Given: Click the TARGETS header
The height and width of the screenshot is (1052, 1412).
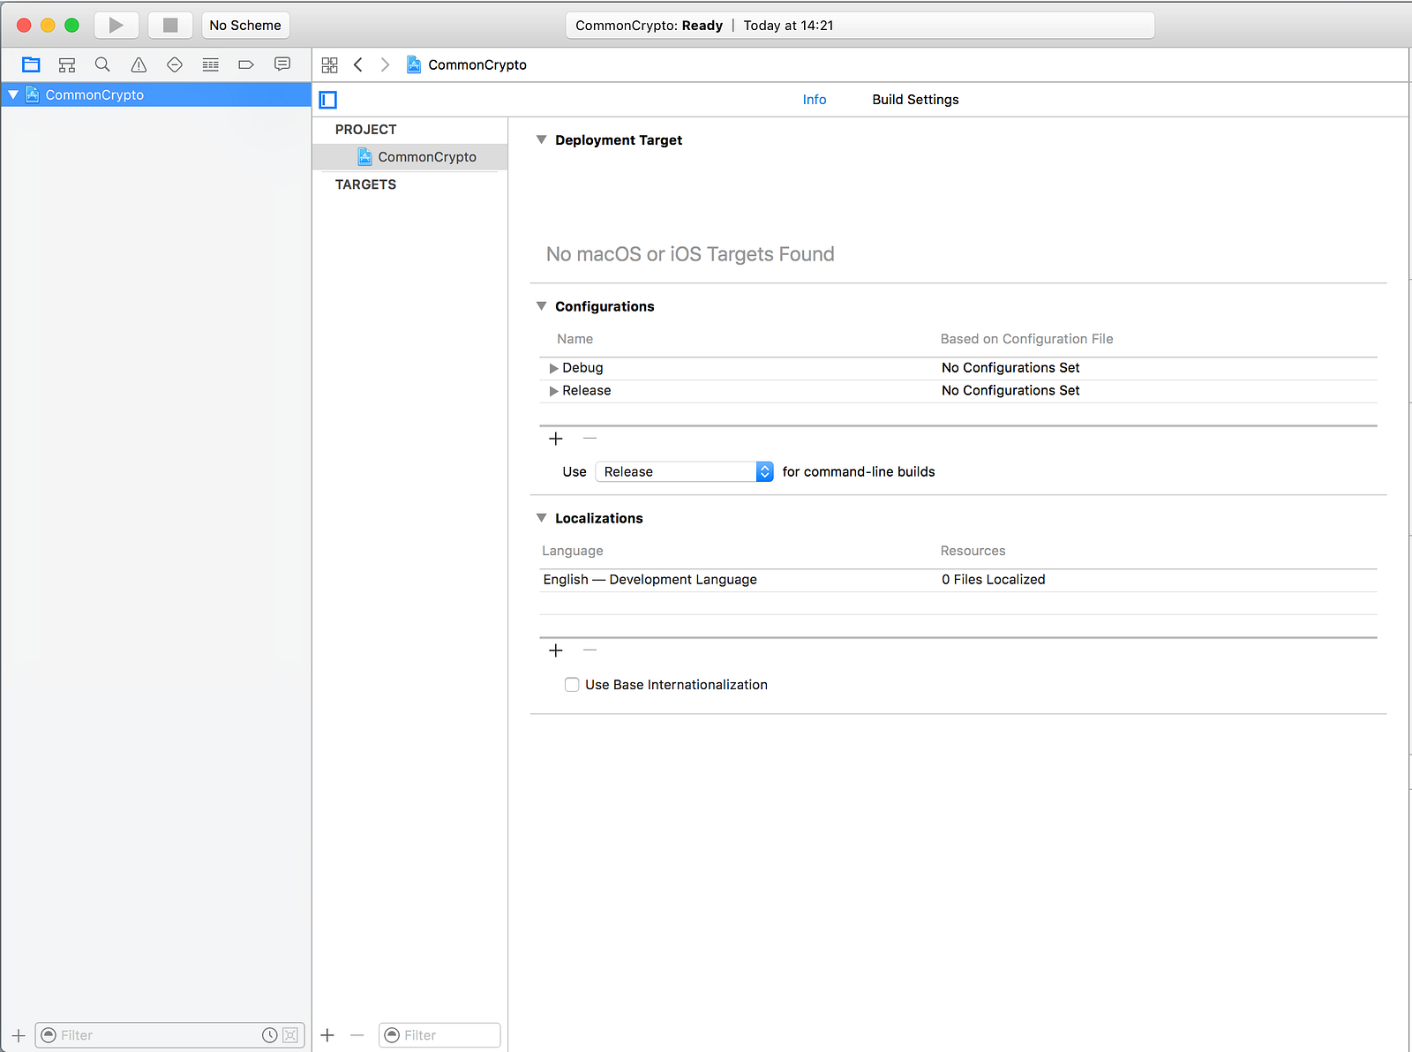Looking at the screenshot, I should coord(365,184).
